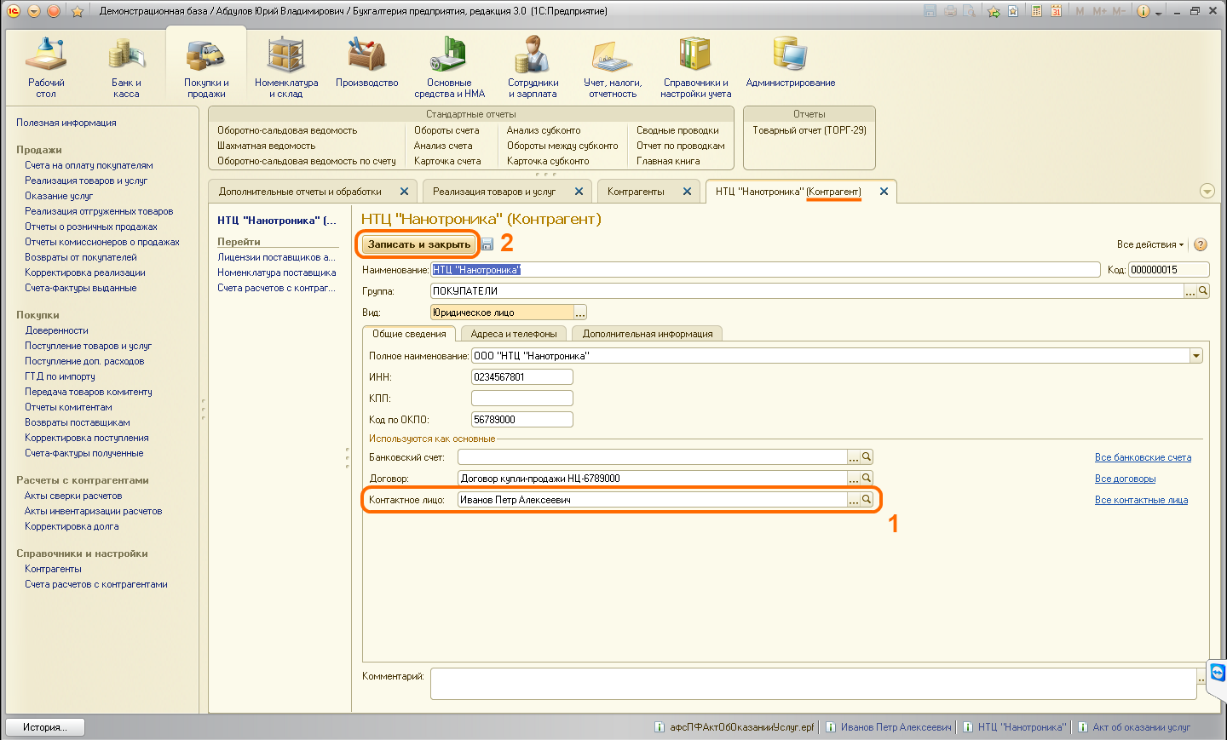The width and height of the screenshot is (1227, 740).
Task: Open Иванов Петр Алексеевич in status bar
Action: tap(889, 727)
